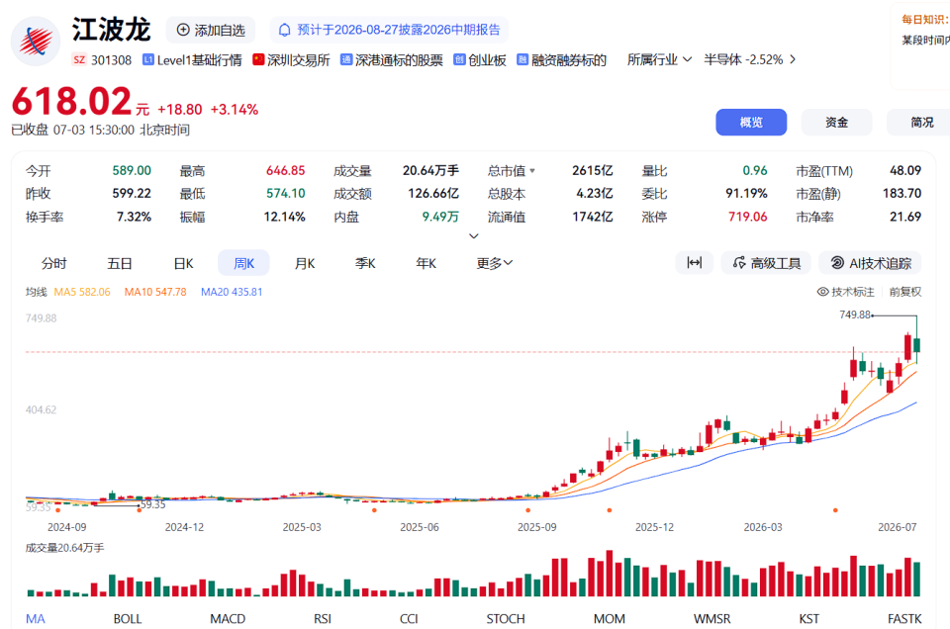Viewport: 950px width, 629px height.
Task: Open the 资金 capital tab
Action: click(837, 123)
